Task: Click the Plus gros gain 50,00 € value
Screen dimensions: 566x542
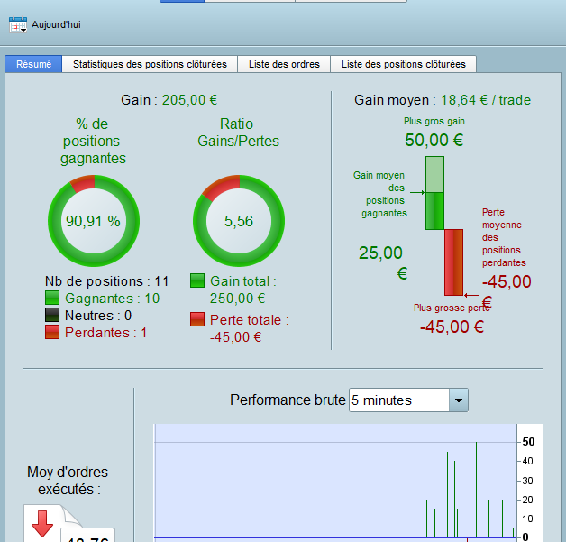Action: click(x=434, y=140)
